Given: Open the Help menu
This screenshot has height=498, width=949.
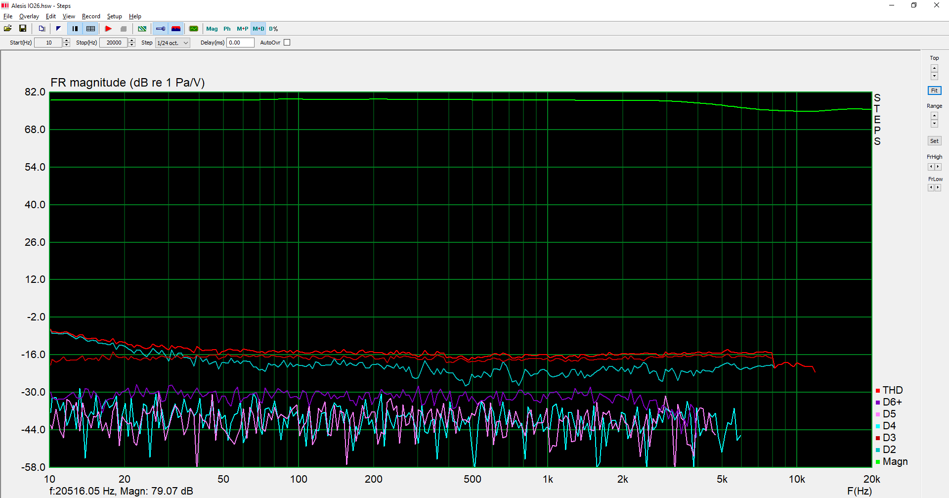Looking at the screenshot, I should [135, 16].
